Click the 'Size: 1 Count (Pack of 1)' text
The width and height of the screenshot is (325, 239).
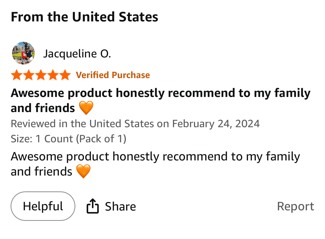(x=69, y=139)
